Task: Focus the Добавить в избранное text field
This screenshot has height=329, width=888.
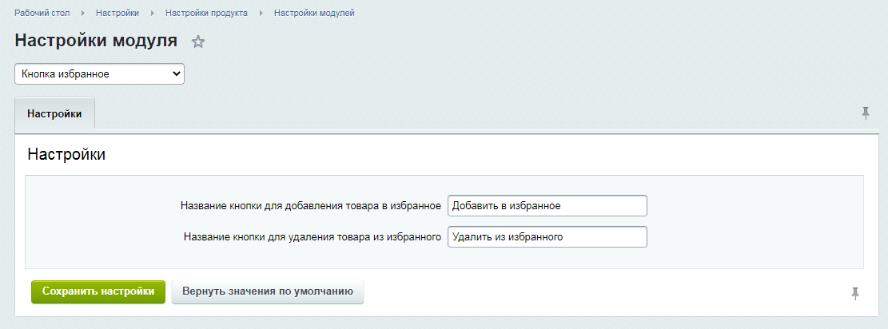Action: (547, 205)
